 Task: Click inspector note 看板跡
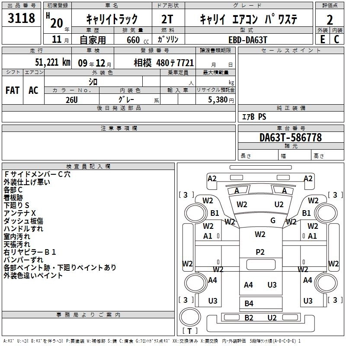point(13,198)
